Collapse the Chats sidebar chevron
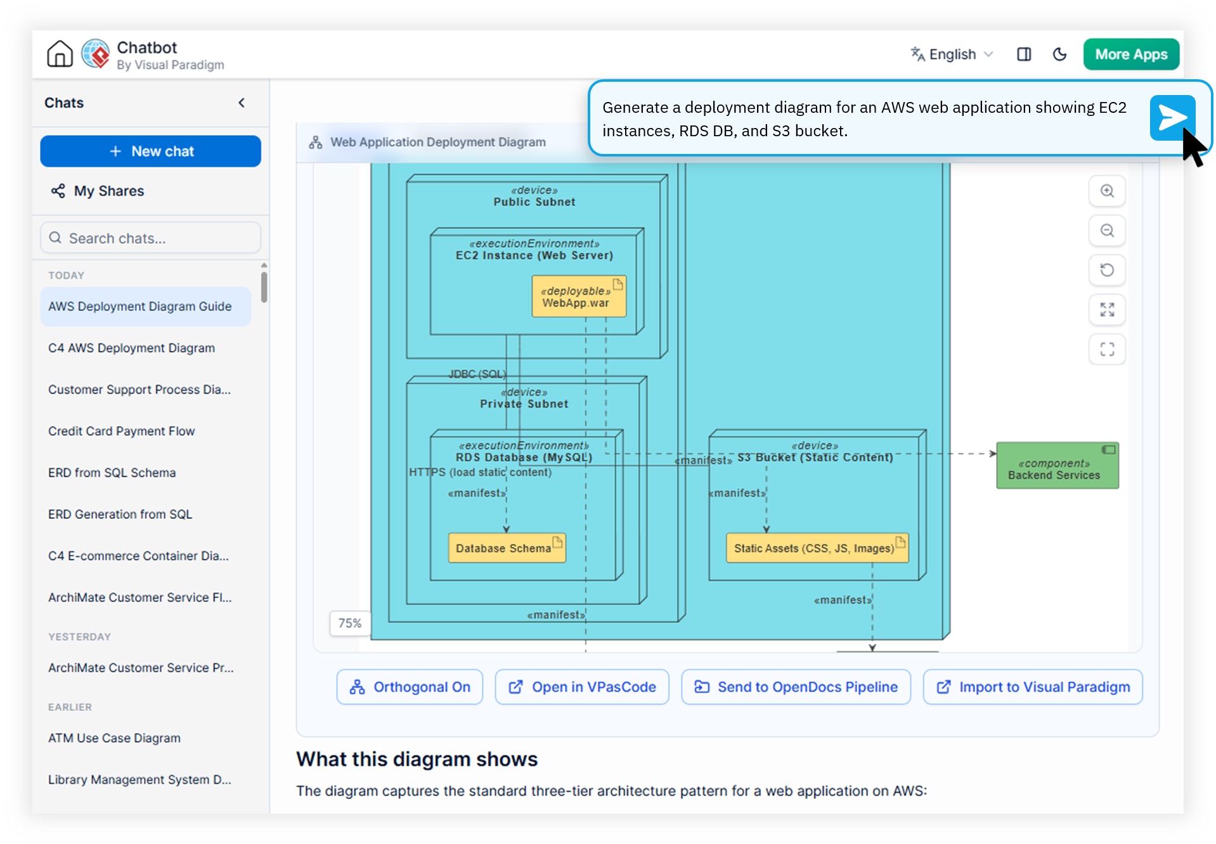This screenshot has width=1216, height=844. [x=242, y=103]
